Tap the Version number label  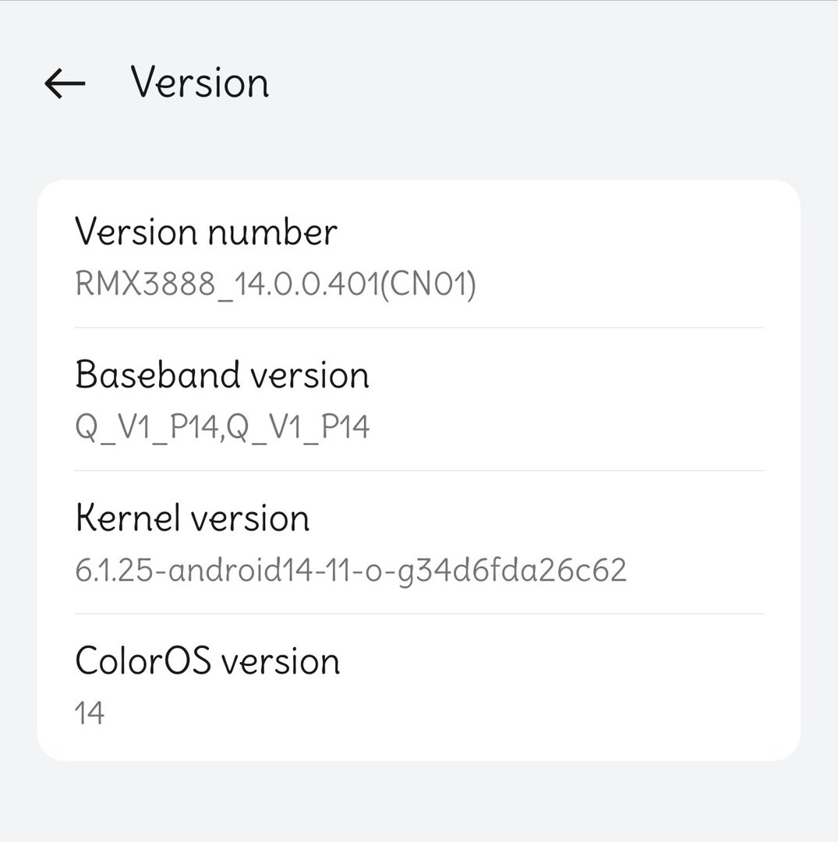click(x=206, y=232)
